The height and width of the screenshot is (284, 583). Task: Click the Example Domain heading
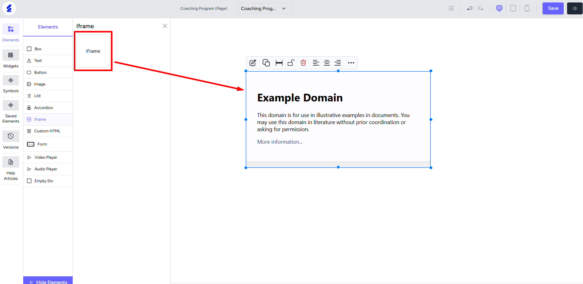click(300, 98)
